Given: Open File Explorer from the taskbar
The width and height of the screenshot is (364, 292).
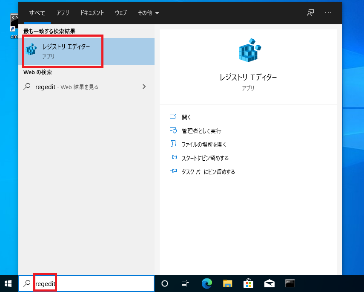Looking at the screenshot, I should [x=227, y=283].
